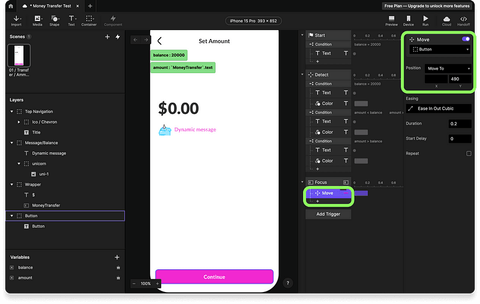Enable the Repeat checkbox
The image size is (480, 304).
tap(469, 153)
